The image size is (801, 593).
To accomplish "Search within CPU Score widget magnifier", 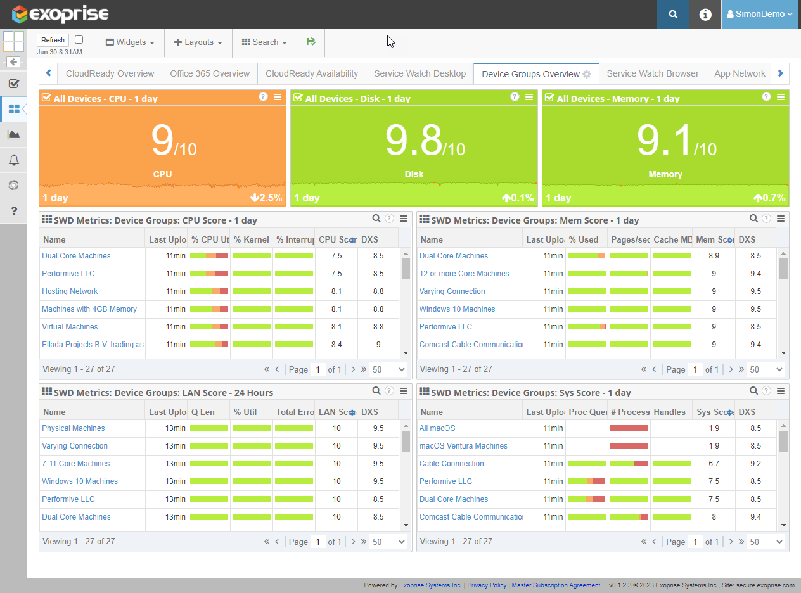I will [x=376, y=219].
